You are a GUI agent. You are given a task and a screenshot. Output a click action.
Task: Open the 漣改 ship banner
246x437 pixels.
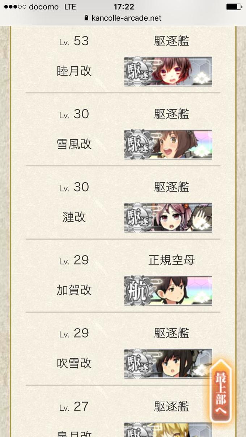click(x=168, y=218)
